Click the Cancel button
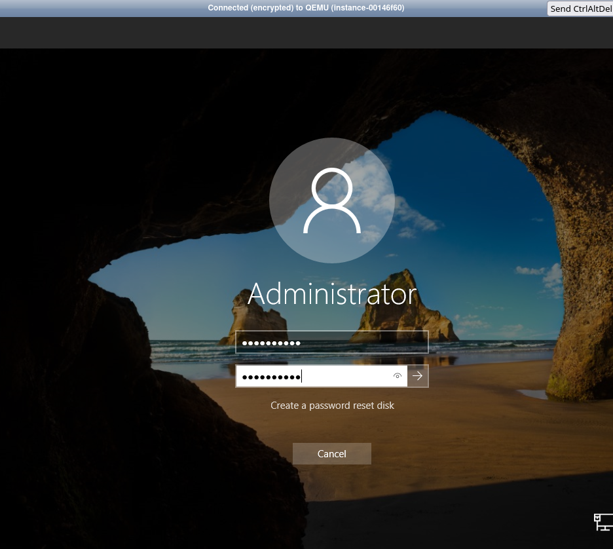 click(x=331, y=453)
